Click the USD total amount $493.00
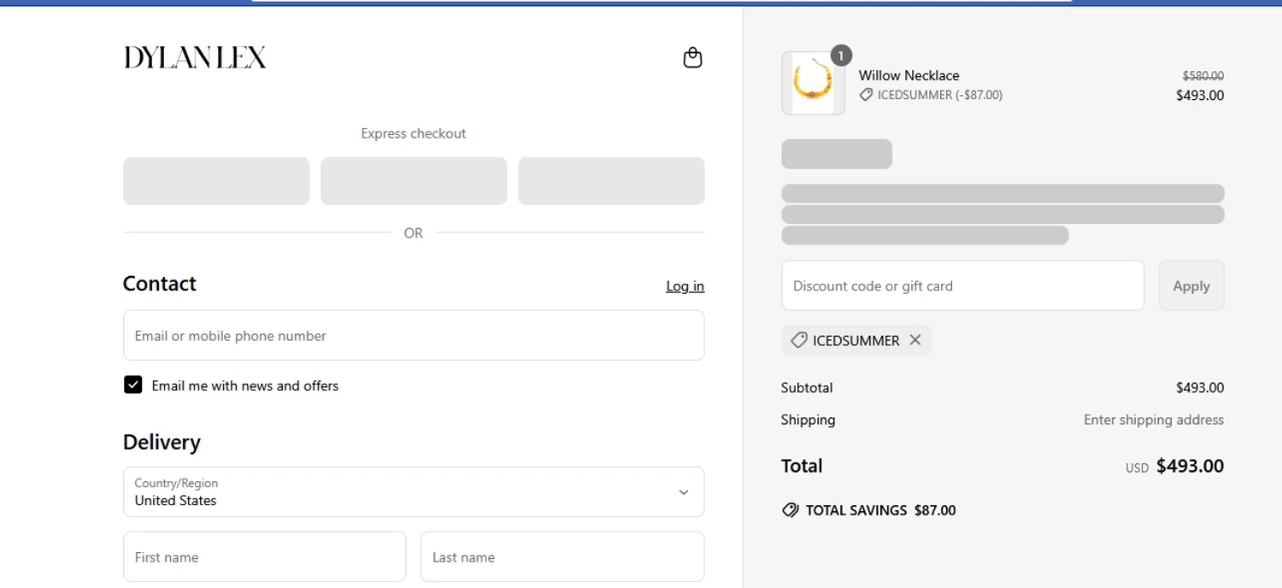Screen dimensions: 1282x588 [1190, 466]
